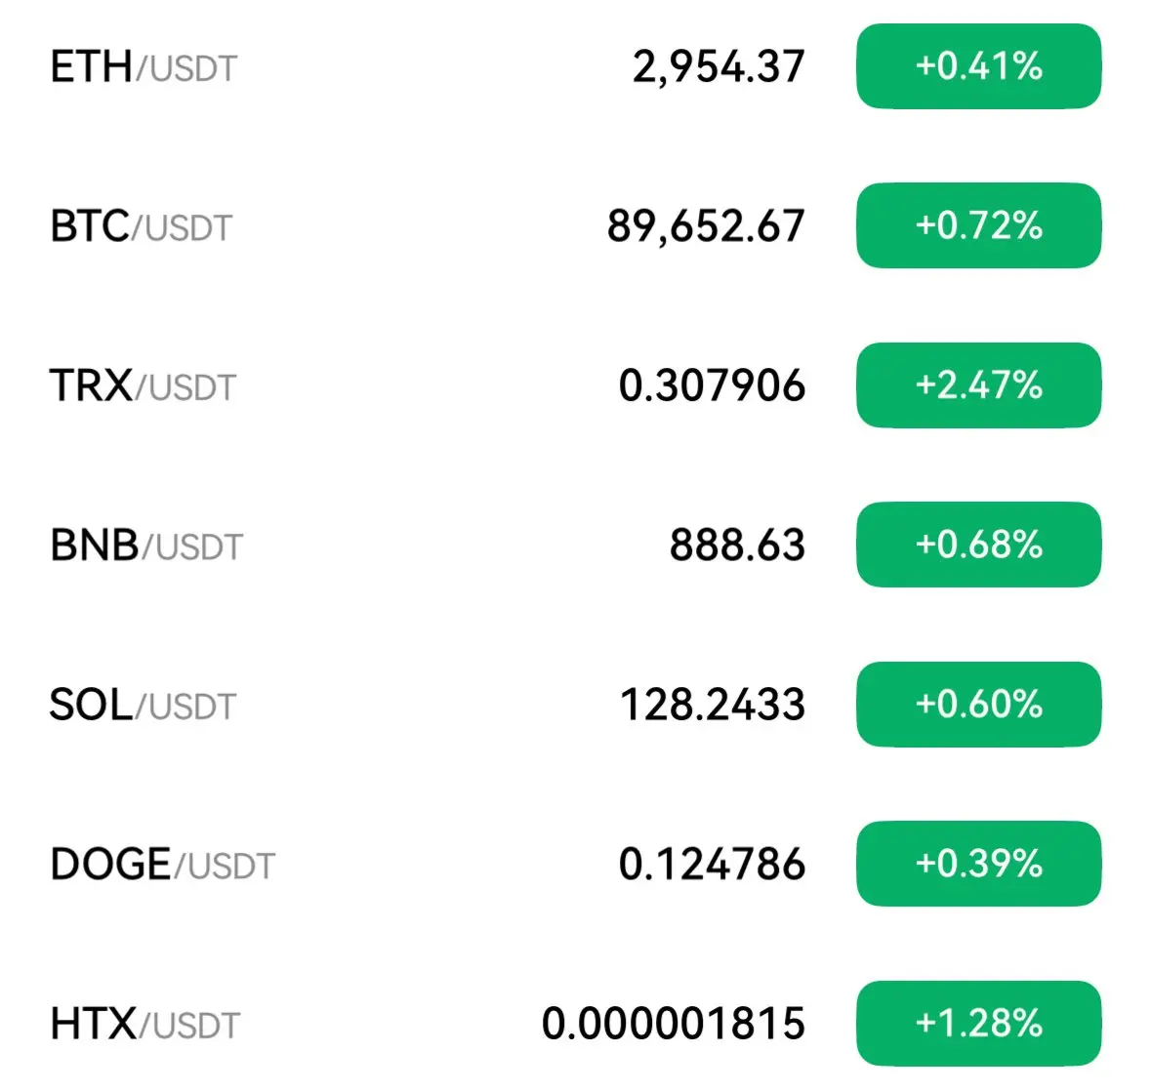Open the BTC/USDT trading pair
1151x1092 pixels.
pyautogui.click(x=141, y=226)
